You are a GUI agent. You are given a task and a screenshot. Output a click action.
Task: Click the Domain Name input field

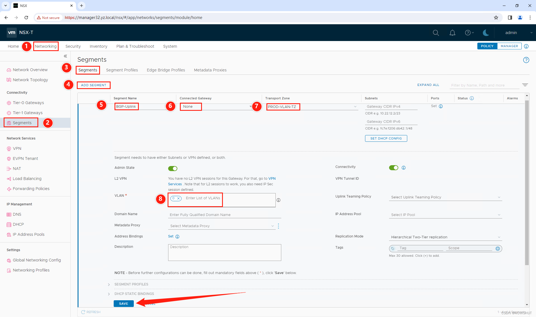pyautogui.click(x=225, y=215)
